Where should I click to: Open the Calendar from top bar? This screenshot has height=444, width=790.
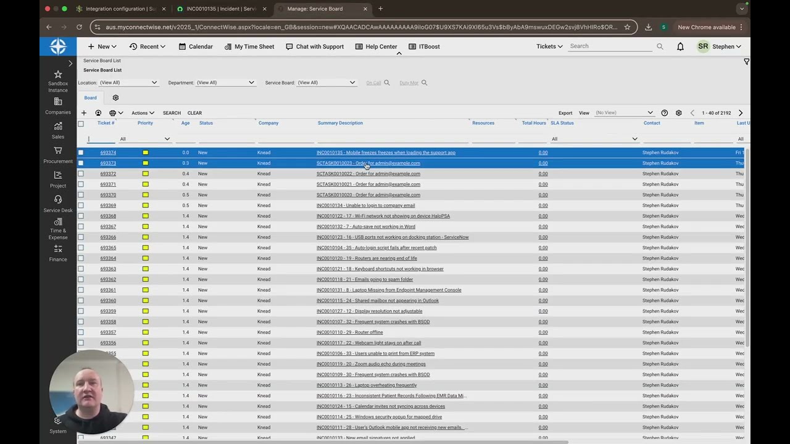click(x=196, y=46)
